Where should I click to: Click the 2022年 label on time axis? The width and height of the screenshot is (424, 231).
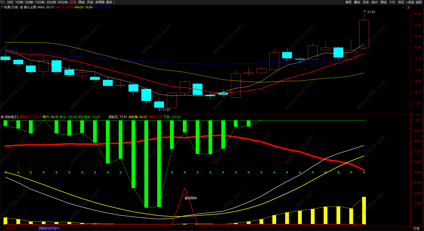tap(10, 228)
